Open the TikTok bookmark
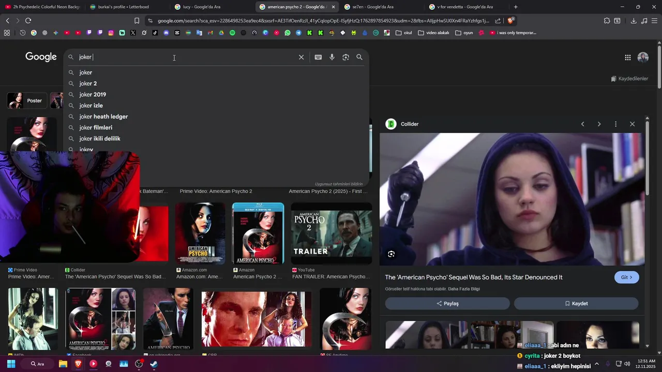This screenshot has width=662, height=372. (x=155, y=33)
